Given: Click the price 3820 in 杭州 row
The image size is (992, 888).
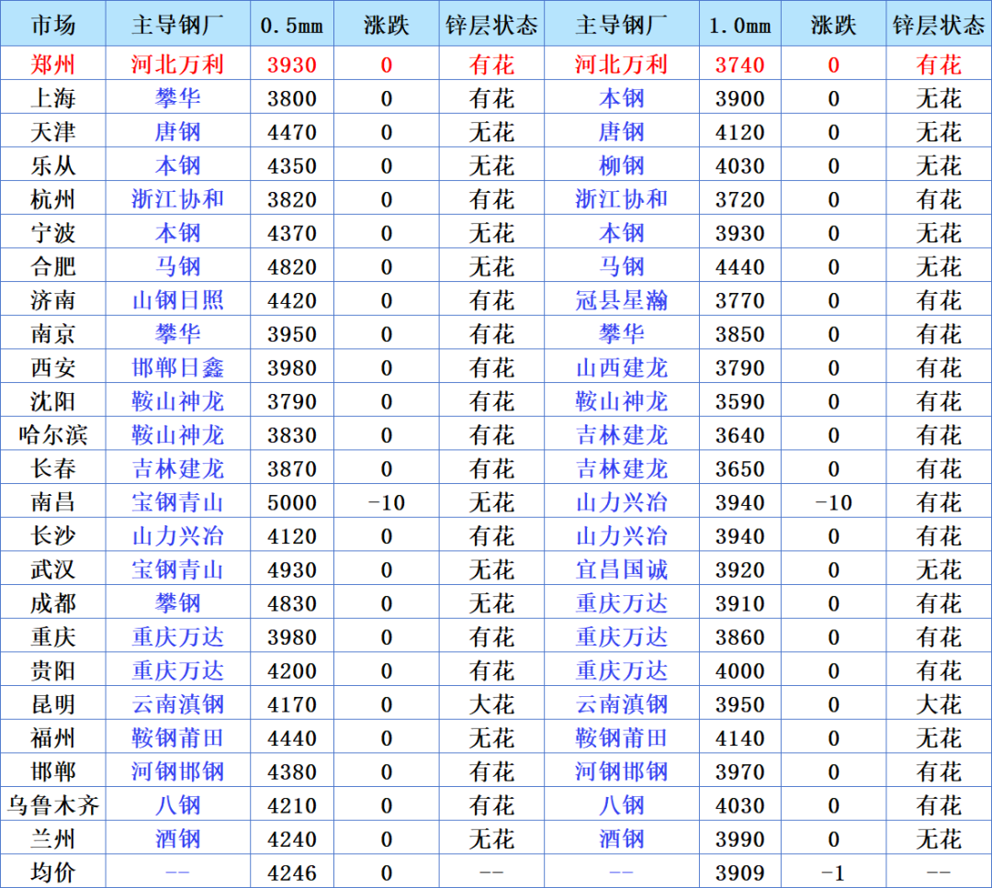Looking at the screenshot, I should click(x=292, y=199).
